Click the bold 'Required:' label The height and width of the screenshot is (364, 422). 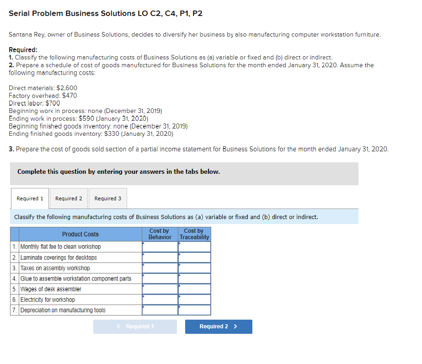23,50
